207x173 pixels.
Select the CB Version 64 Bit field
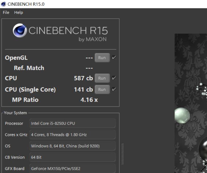(72, 157)
